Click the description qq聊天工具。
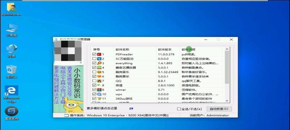The height and width of the screenshot is (130, 290). (x=191, y=81)
